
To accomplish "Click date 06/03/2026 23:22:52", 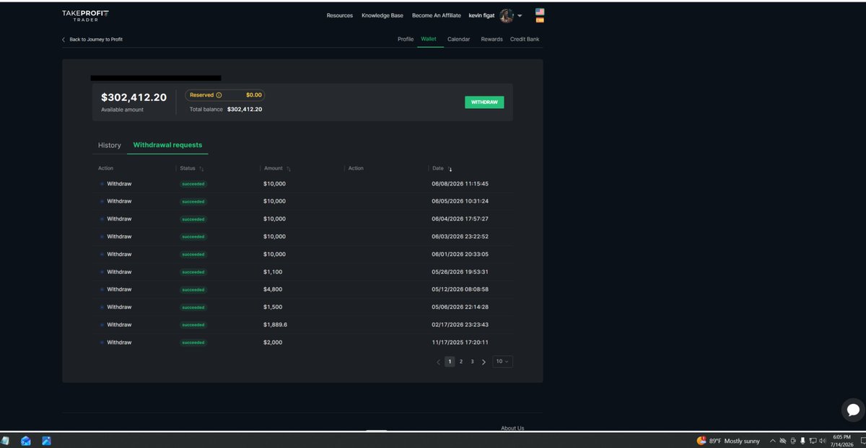I will click(x=460, y=237).
